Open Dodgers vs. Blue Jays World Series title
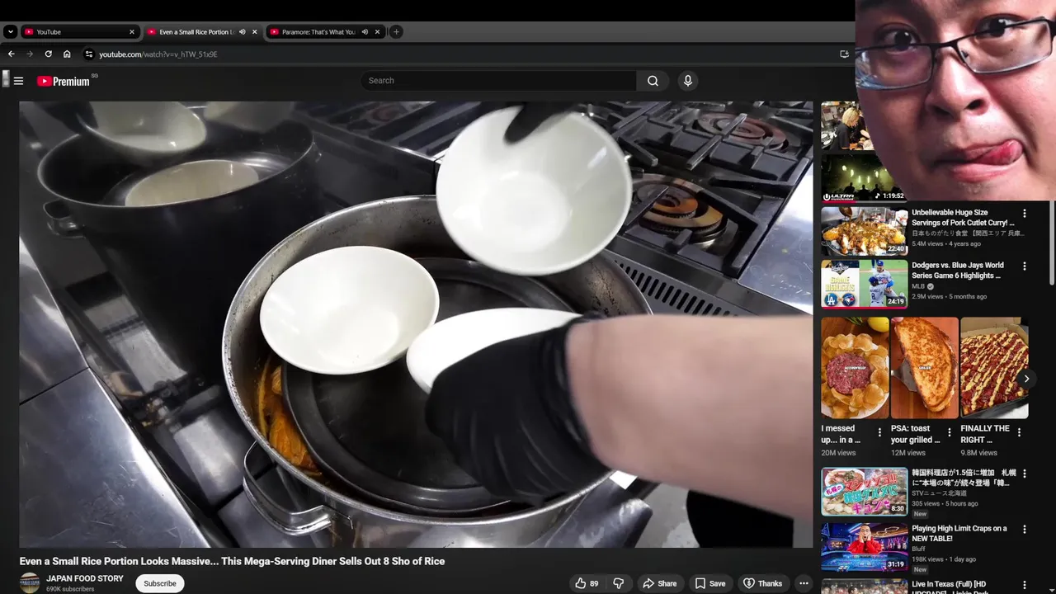The width and height of the screenshot is (1056, 594). coord(958,271)
